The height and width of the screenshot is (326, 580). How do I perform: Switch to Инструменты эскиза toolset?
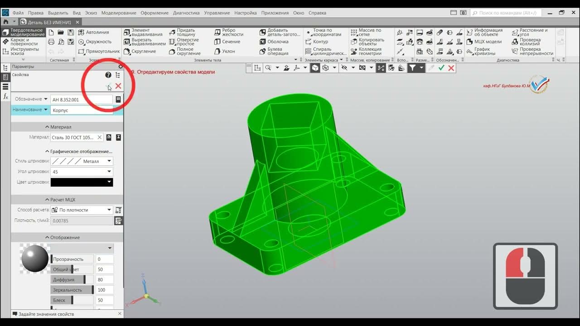[21, 51]
